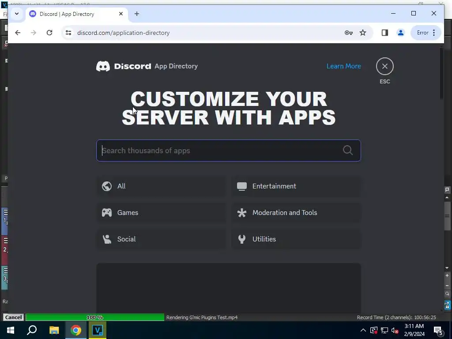Bookmark this page with the star icon

363,33
